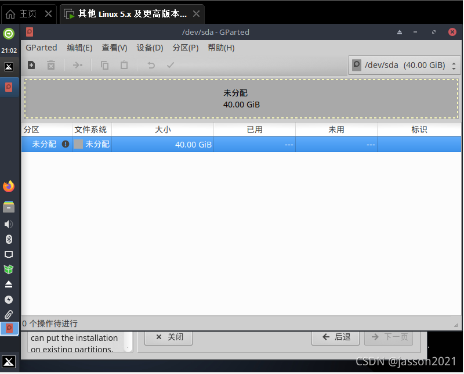Click the title bar eject-style shade button
464x374 pixels.
click(400, 32)
